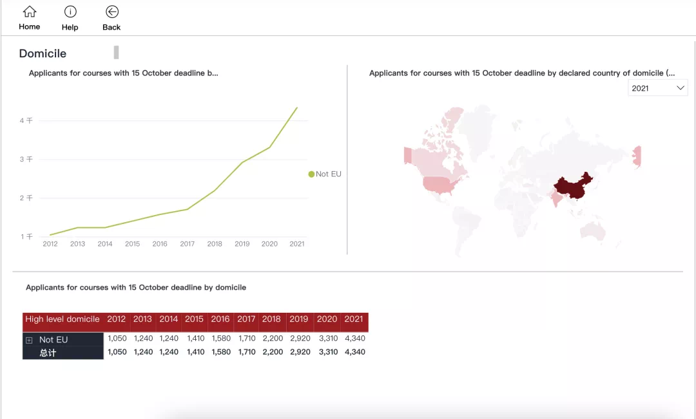
Task: Click the 2016 table column header
Action: 220,319
